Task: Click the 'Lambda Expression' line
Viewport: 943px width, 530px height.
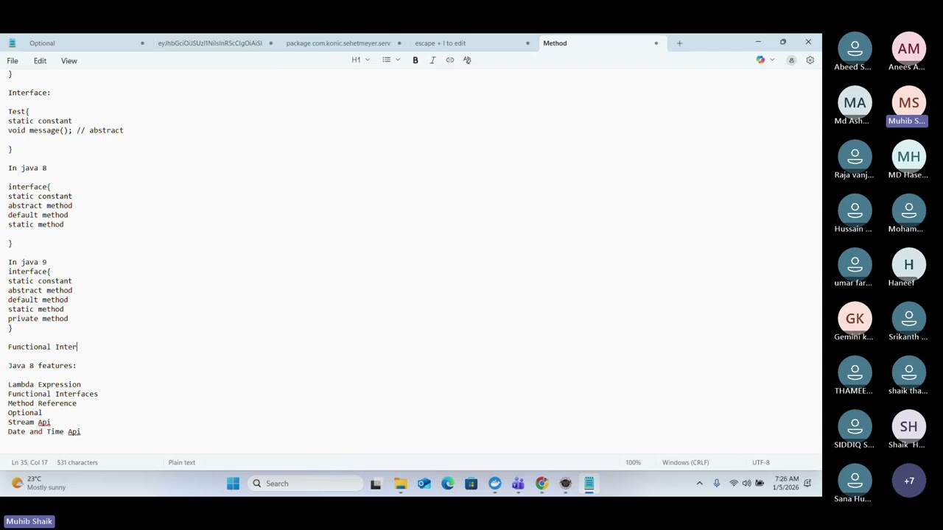Action: pyautogui.click(x=44, y=385)
